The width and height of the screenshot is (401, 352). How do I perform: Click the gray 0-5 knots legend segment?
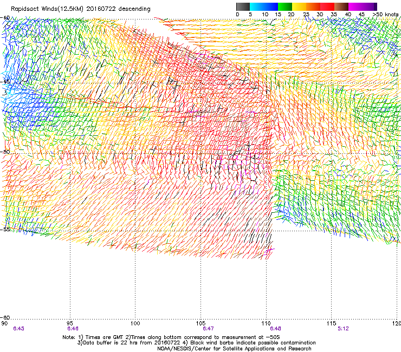(243, 6)
